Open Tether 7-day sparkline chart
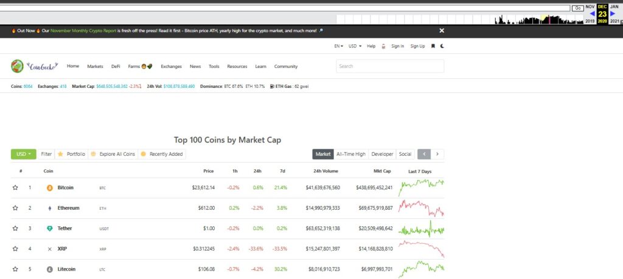Image resolution: width=623 pixels, height=279 pixels. click(x=421, y=229)
